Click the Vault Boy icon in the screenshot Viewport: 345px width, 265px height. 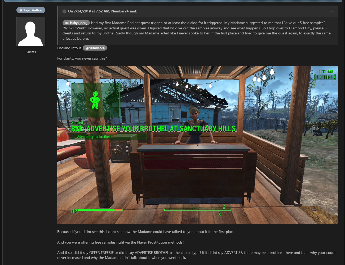pos(95,100)
